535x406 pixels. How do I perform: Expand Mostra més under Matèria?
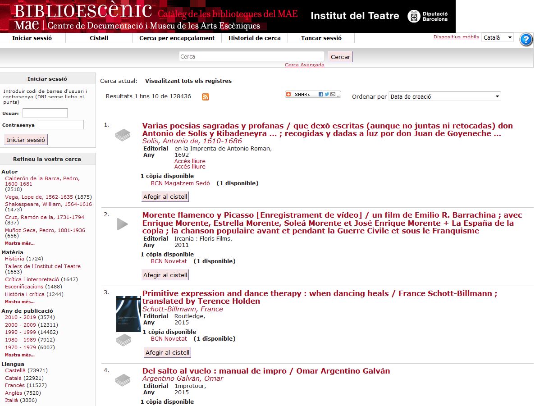(20, 302)
